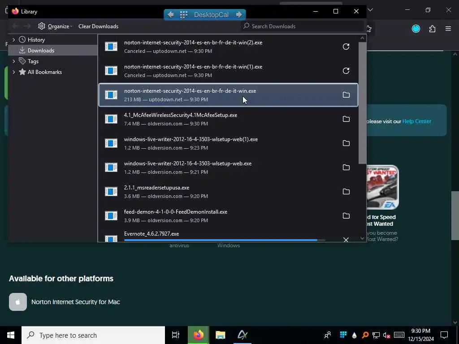
Task: Open folder for wlsetup-web(1).exe download
Action: [x=346, y=143]
